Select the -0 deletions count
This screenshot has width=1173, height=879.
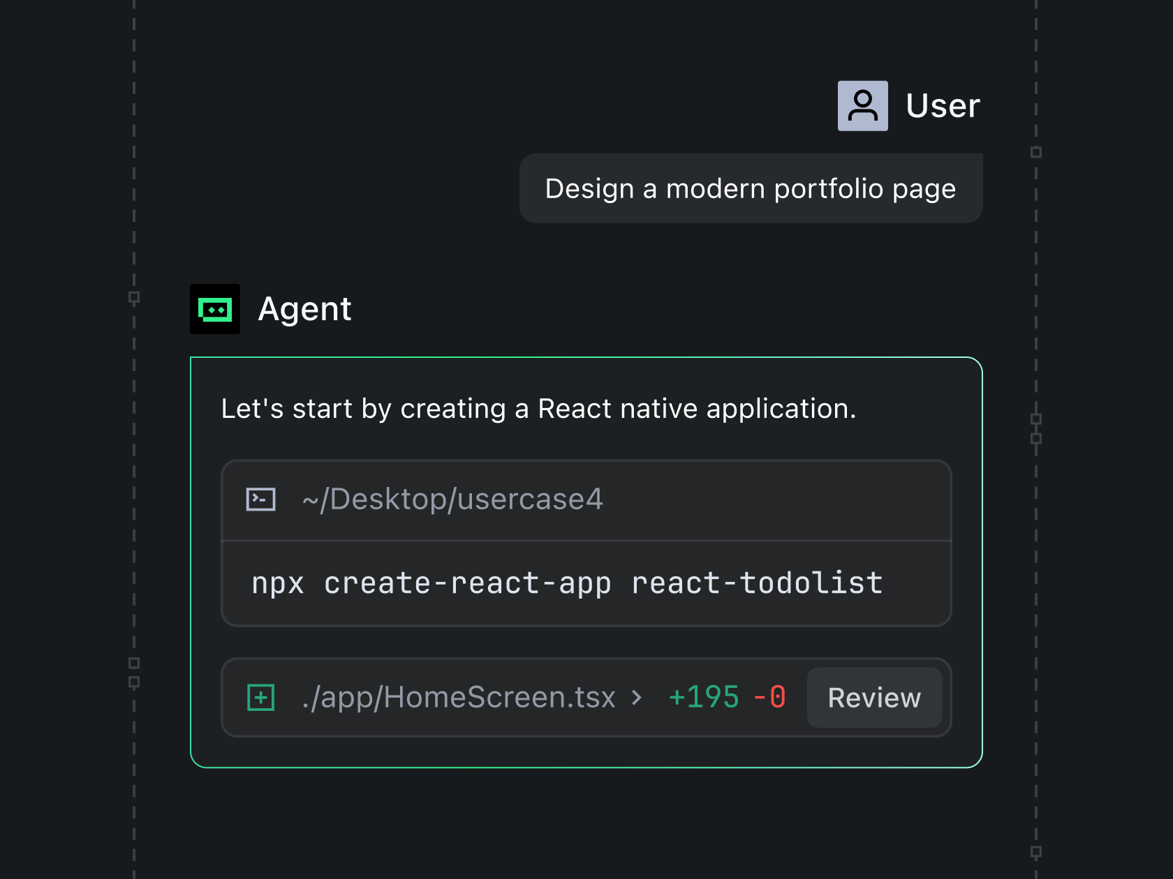769,698
